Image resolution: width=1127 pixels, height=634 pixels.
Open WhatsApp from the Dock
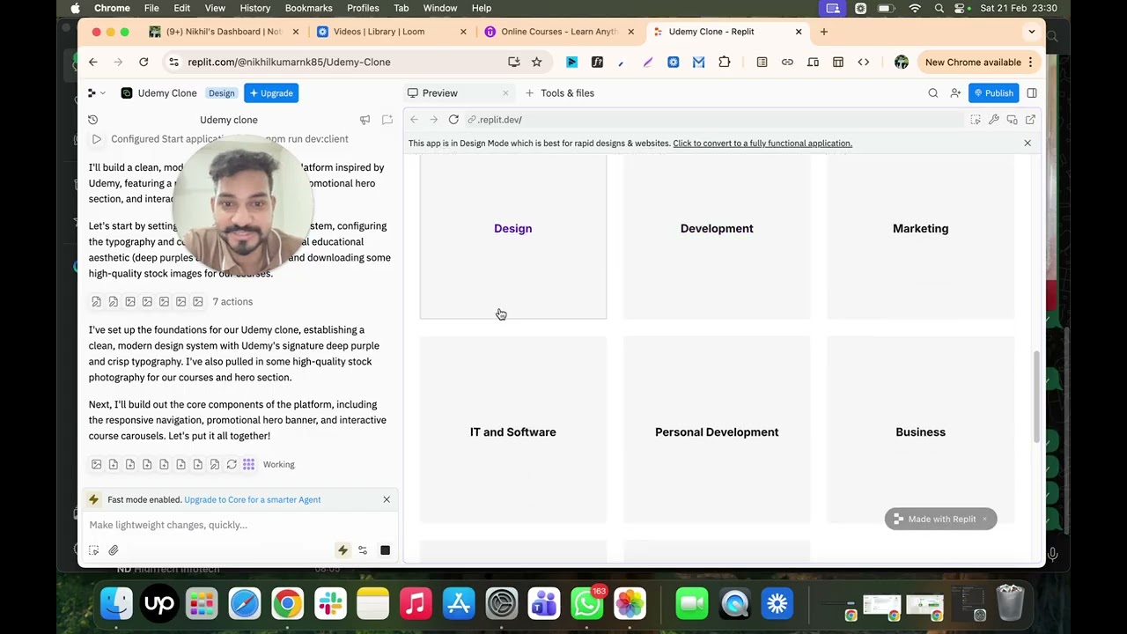[x=587, y=604]
